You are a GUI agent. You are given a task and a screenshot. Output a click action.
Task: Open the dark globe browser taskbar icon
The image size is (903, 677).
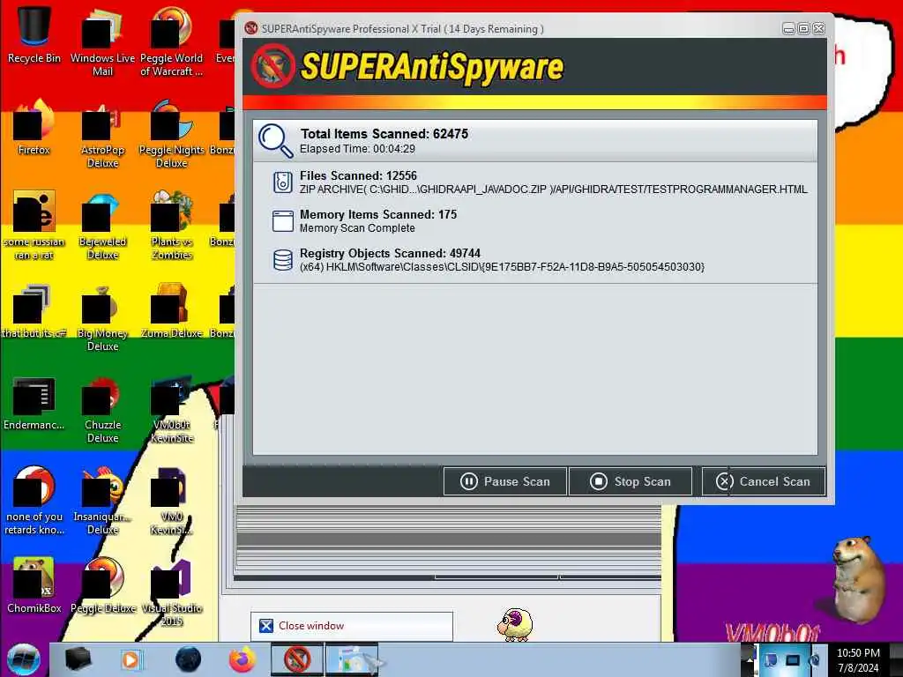coord(188,659)
